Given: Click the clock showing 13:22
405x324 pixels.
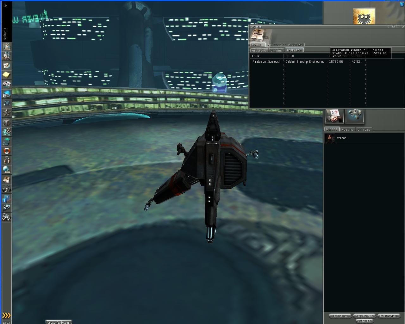Looking at the screenshot, I should pos(6,322).
